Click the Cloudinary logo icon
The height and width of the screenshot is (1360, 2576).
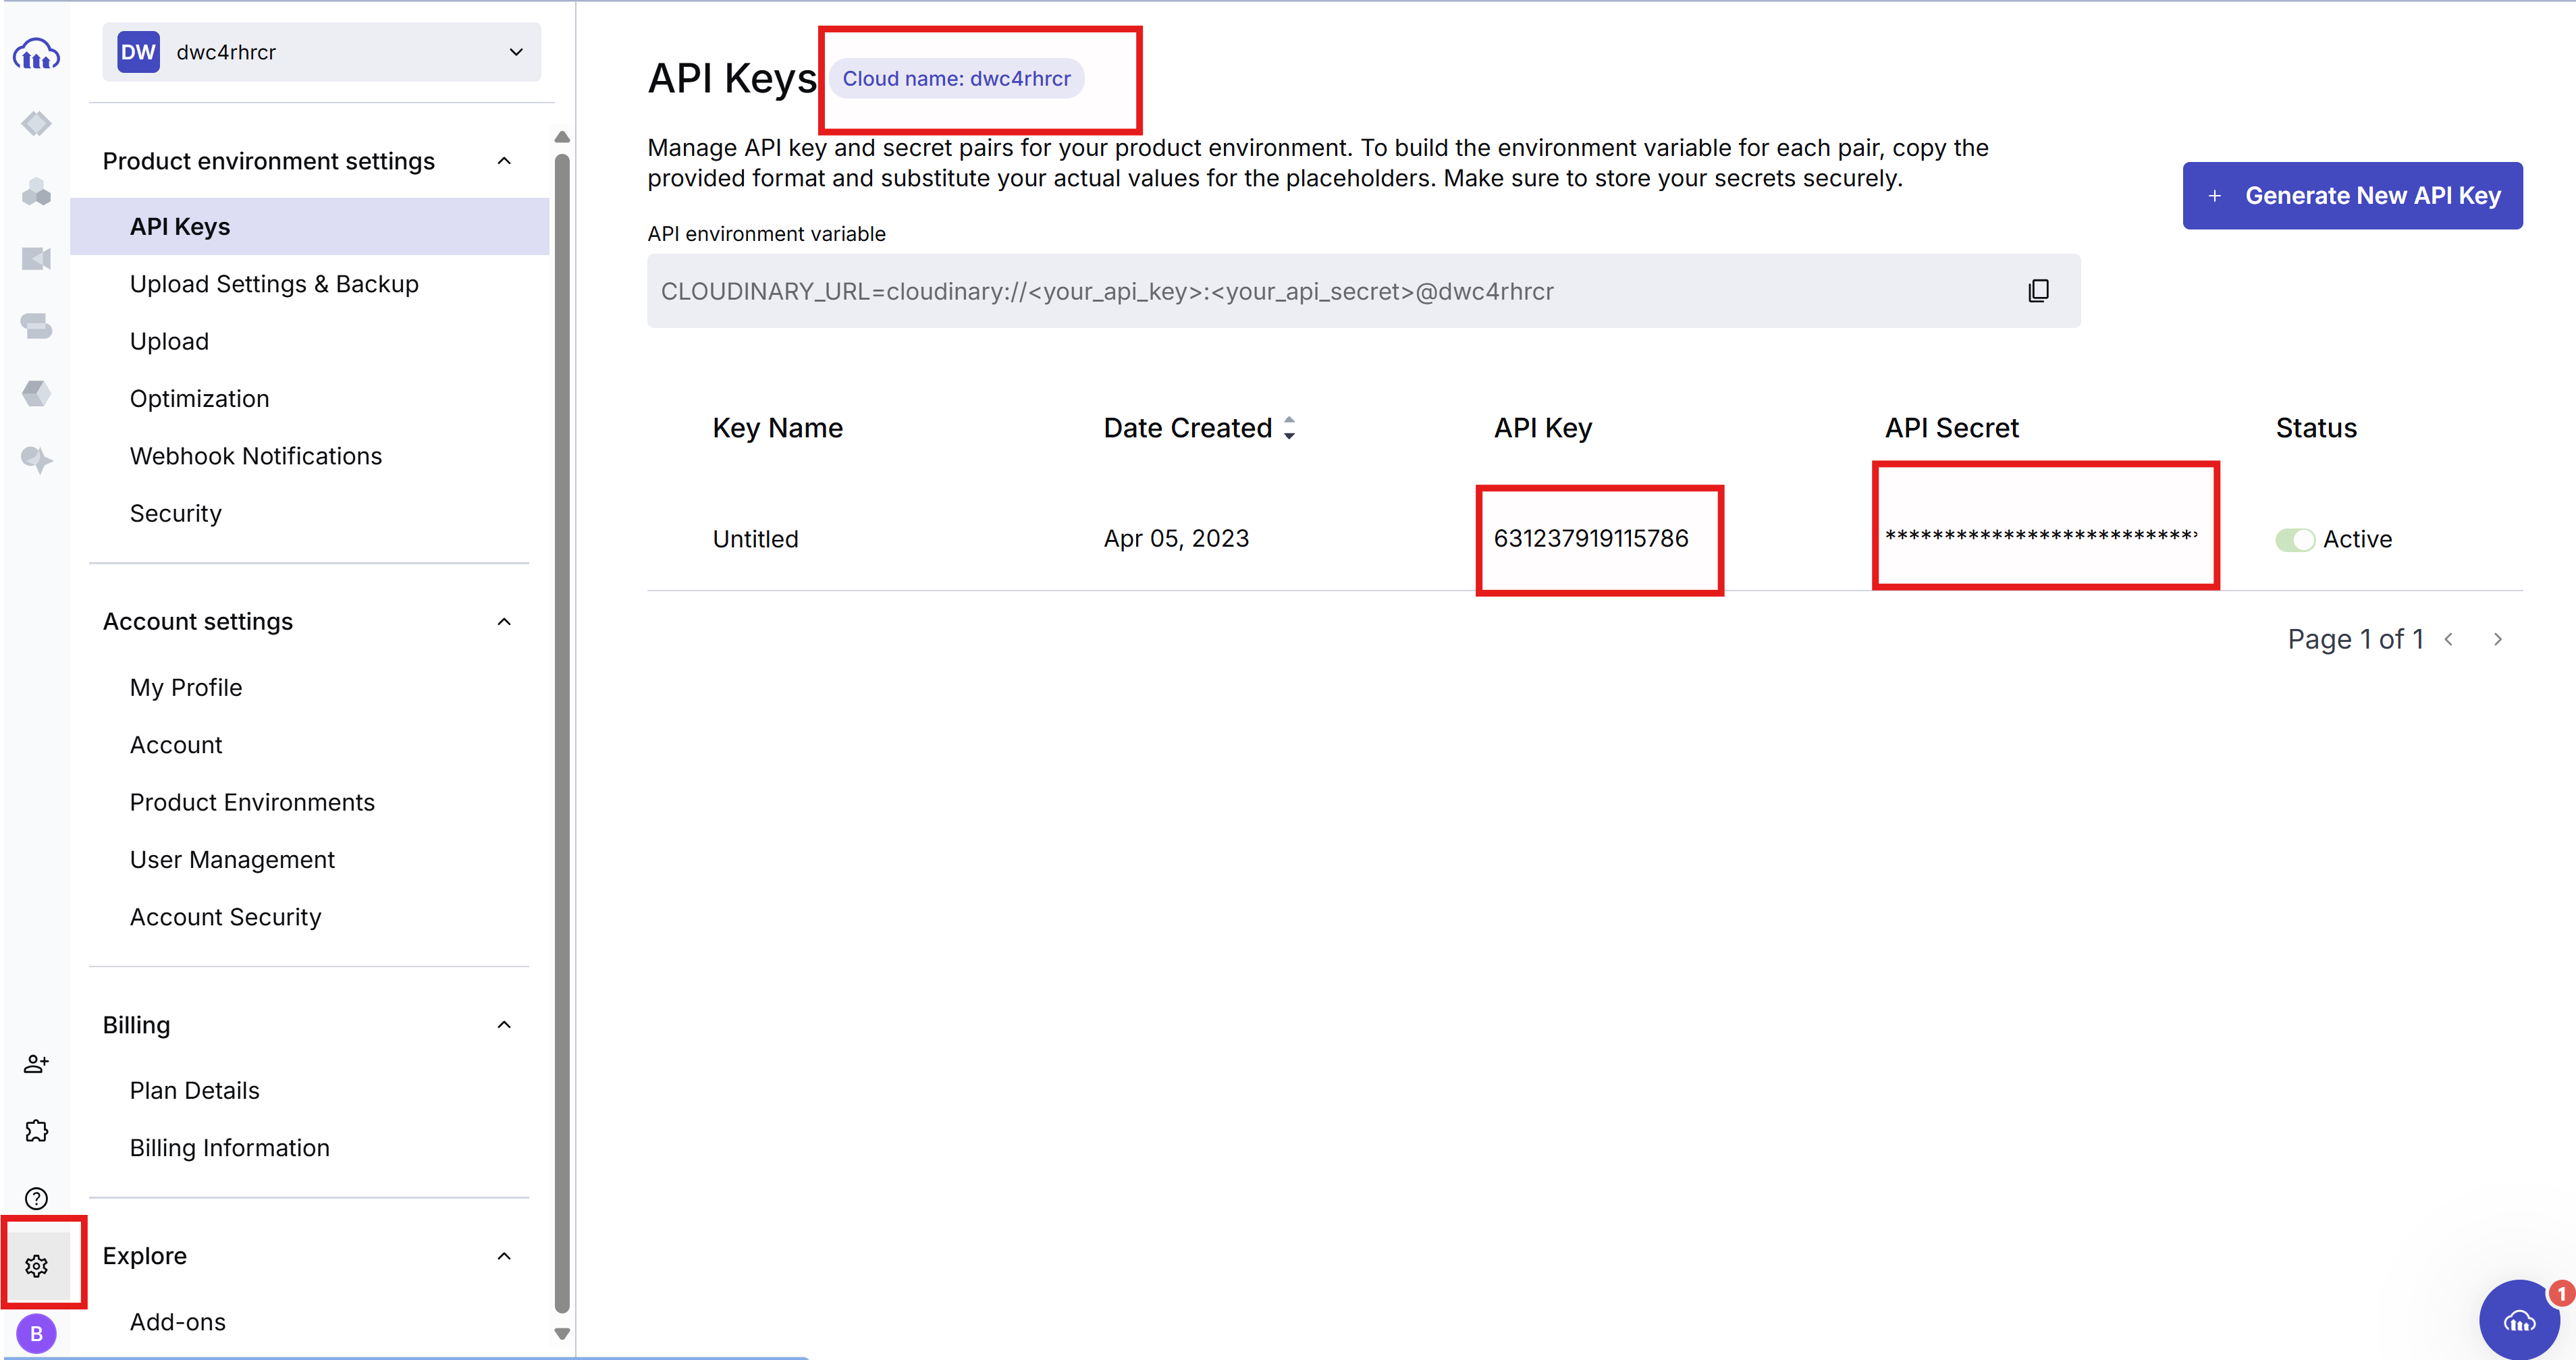coord(36,54)
